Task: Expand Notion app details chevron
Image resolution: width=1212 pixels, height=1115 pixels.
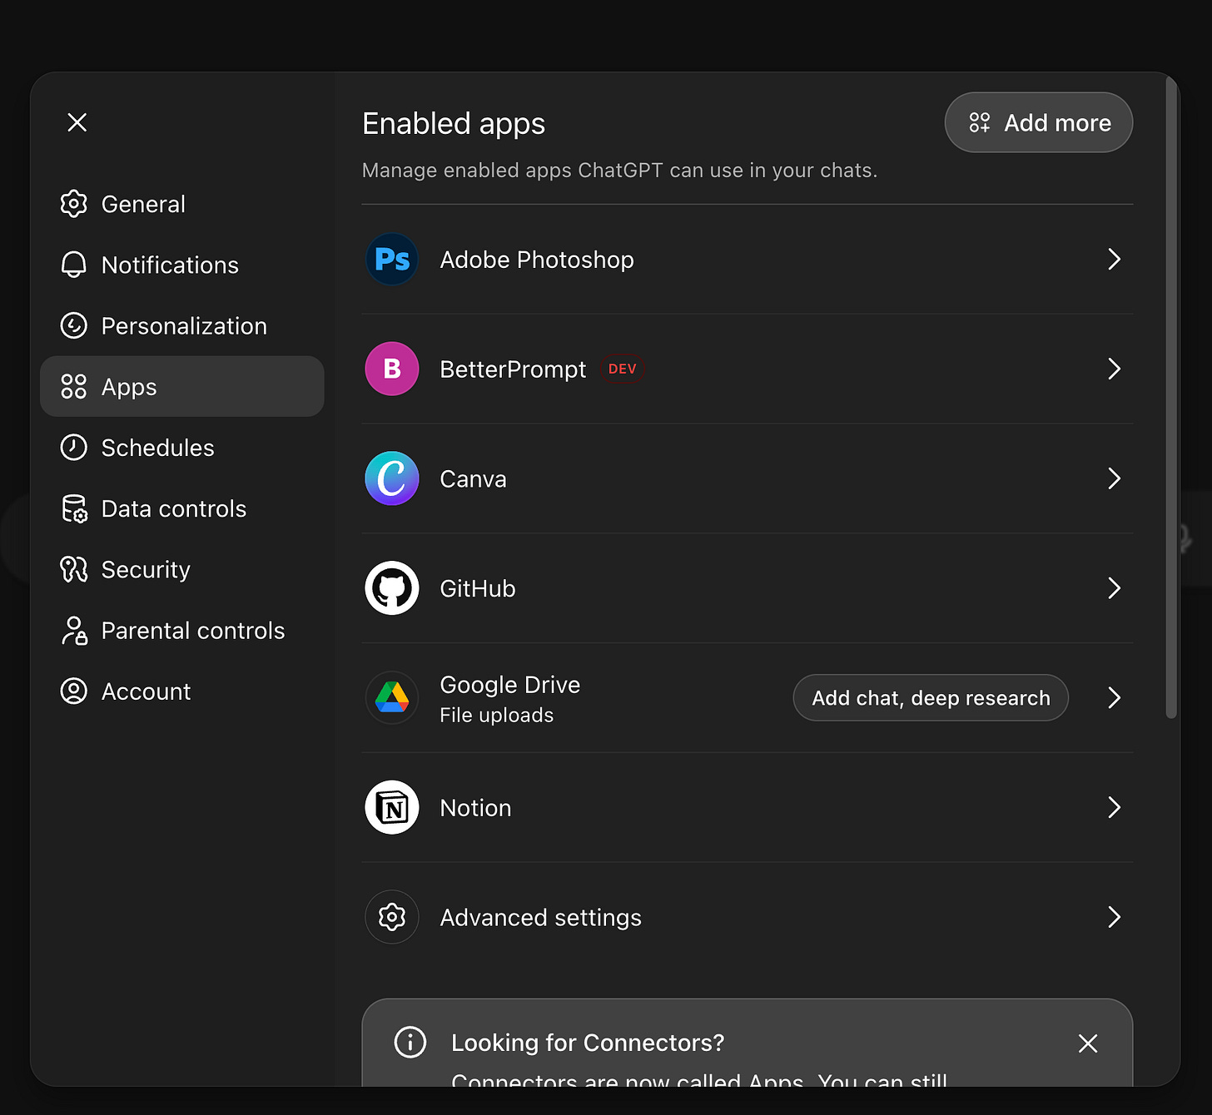Action: (1115, 807)
